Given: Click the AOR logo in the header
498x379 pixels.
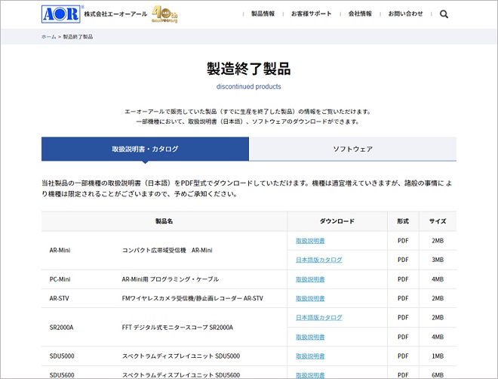Looking at the screenshot, I should [x=60, y=14].
